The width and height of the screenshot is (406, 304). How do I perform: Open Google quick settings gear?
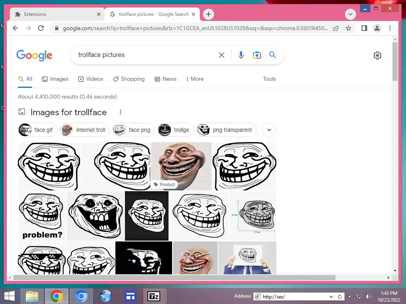pyautogui.click(x=377, y=55)
